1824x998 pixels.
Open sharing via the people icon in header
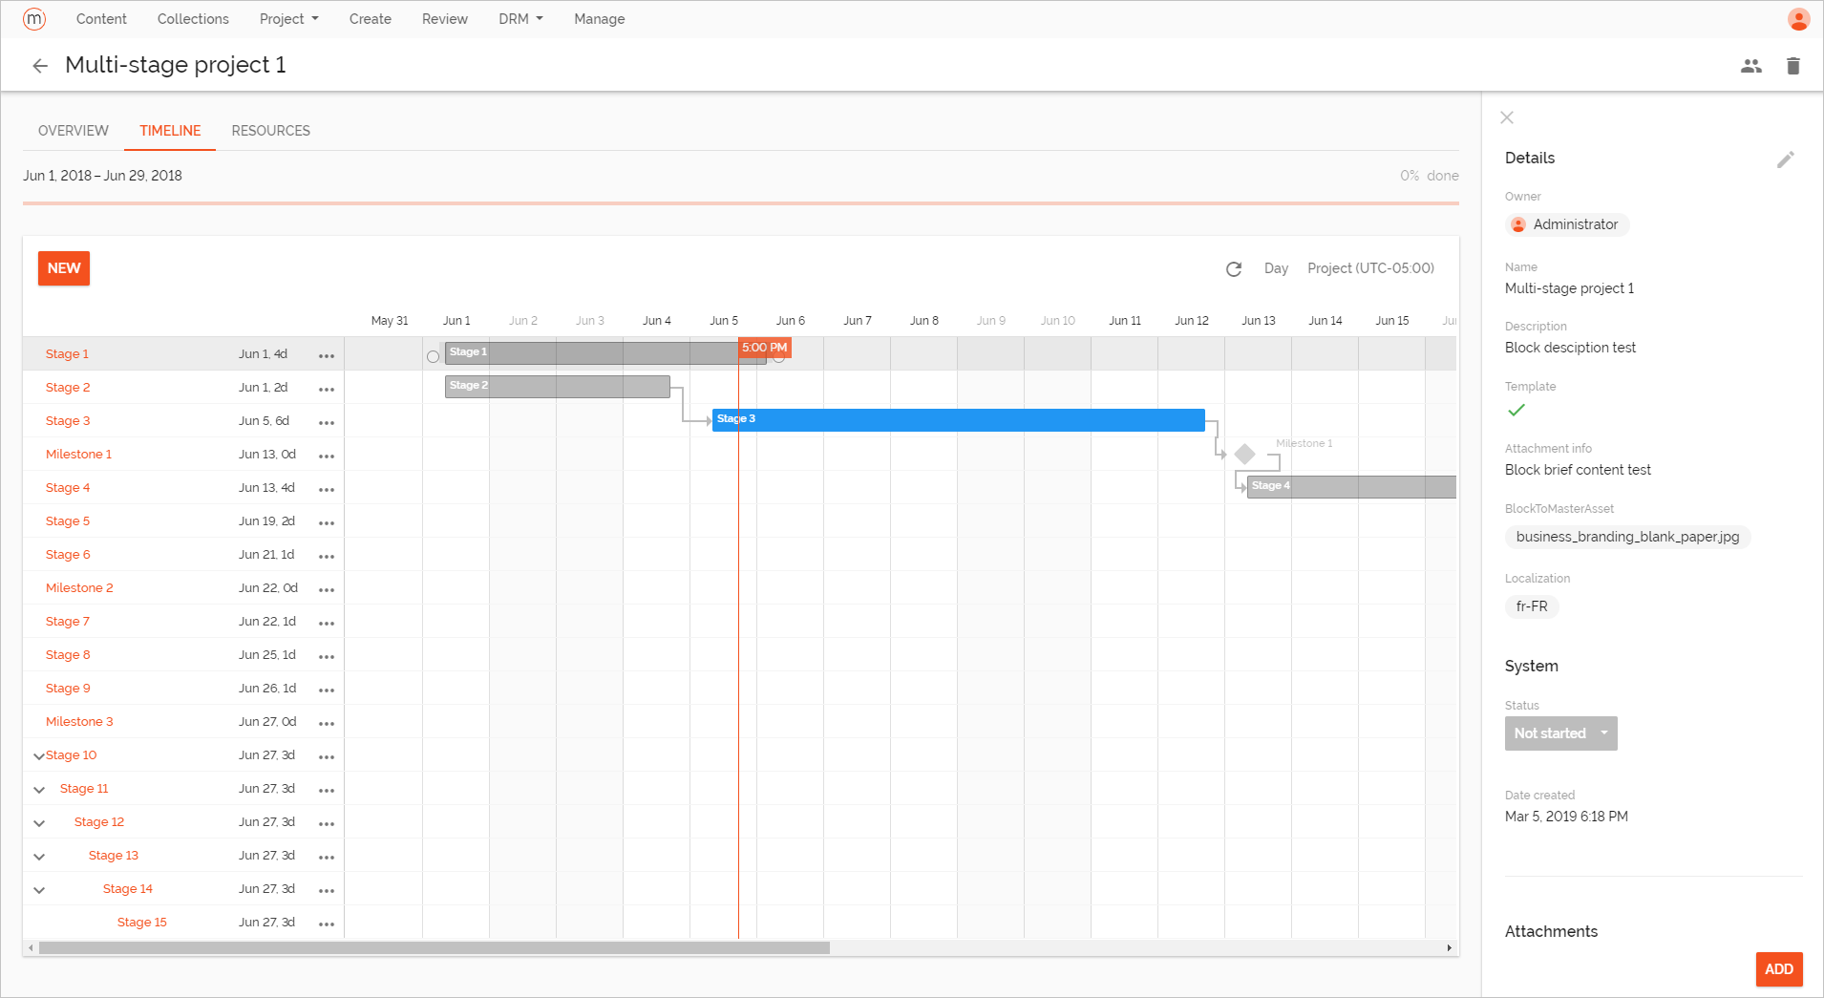coord(1751,65)
